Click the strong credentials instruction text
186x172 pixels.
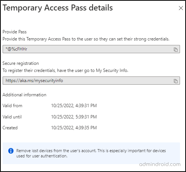pos(86,39)
